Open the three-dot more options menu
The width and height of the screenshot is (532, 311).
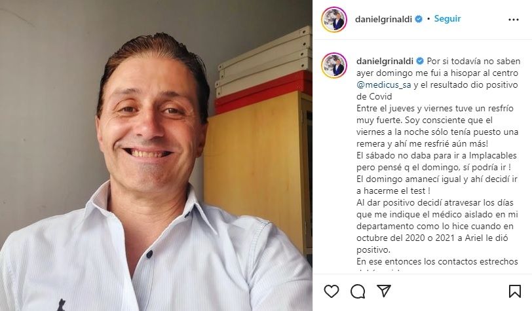tap(514, 20)
